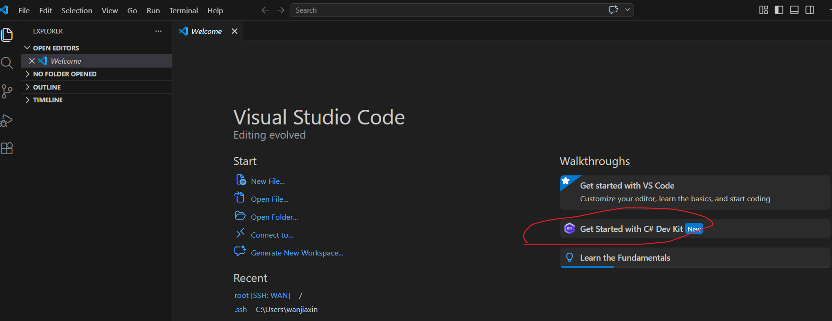832x321 pixels.
Task: Toggle the secondary side bar
Action: point(810,10)
